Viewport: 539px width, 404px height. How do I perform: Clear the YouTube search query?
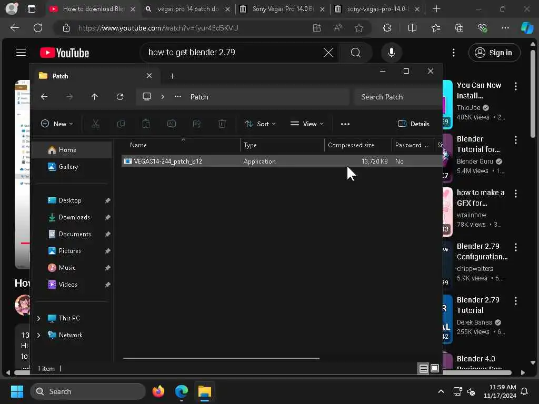click(328, 53)
